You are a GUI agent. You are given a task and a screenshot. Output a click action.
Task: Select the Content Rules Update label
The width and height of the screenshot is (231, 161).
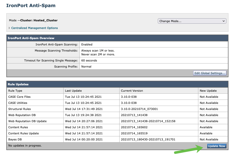[24, 133]
